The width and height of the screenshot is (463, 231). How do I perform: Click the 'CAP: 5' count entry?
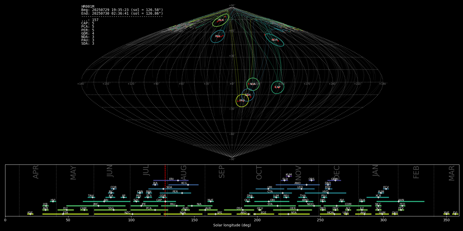pyautogui.click(x=88, y=23)
